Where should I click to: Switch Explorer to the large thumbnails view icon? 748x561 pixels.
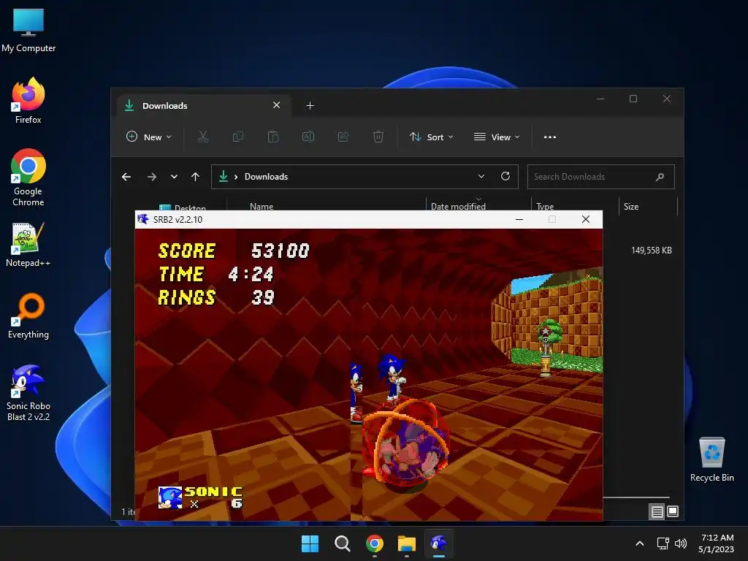[673, 512]
